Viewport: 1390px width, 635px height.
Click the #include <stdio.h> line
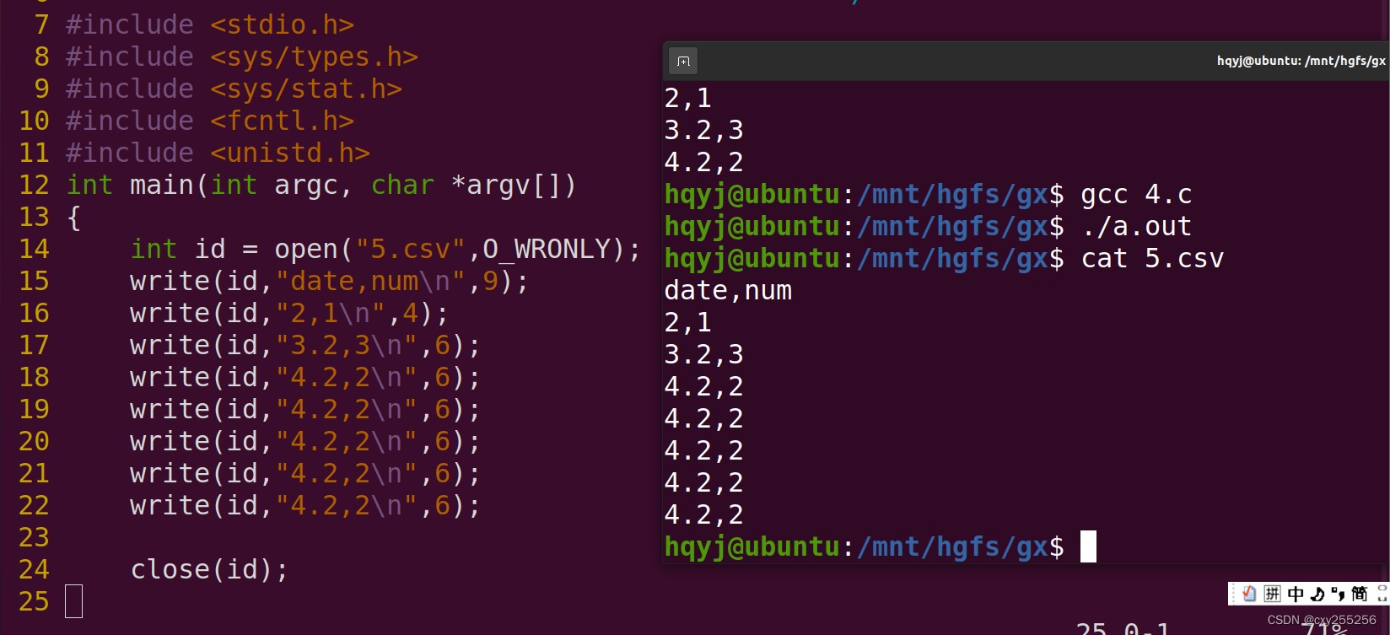pos(210,24)
